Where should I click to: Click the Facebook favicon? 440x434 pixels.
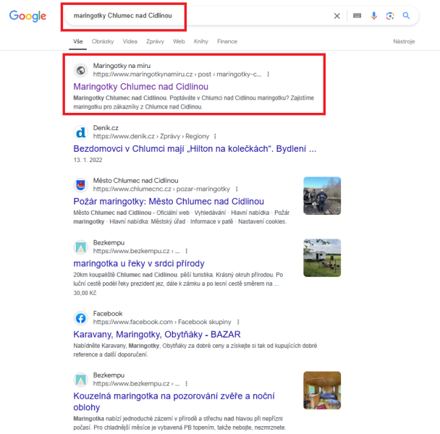pos(81,318)
